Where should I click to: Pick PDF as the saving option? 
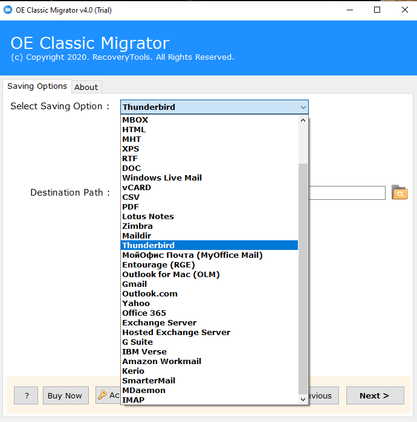point(210,206)
